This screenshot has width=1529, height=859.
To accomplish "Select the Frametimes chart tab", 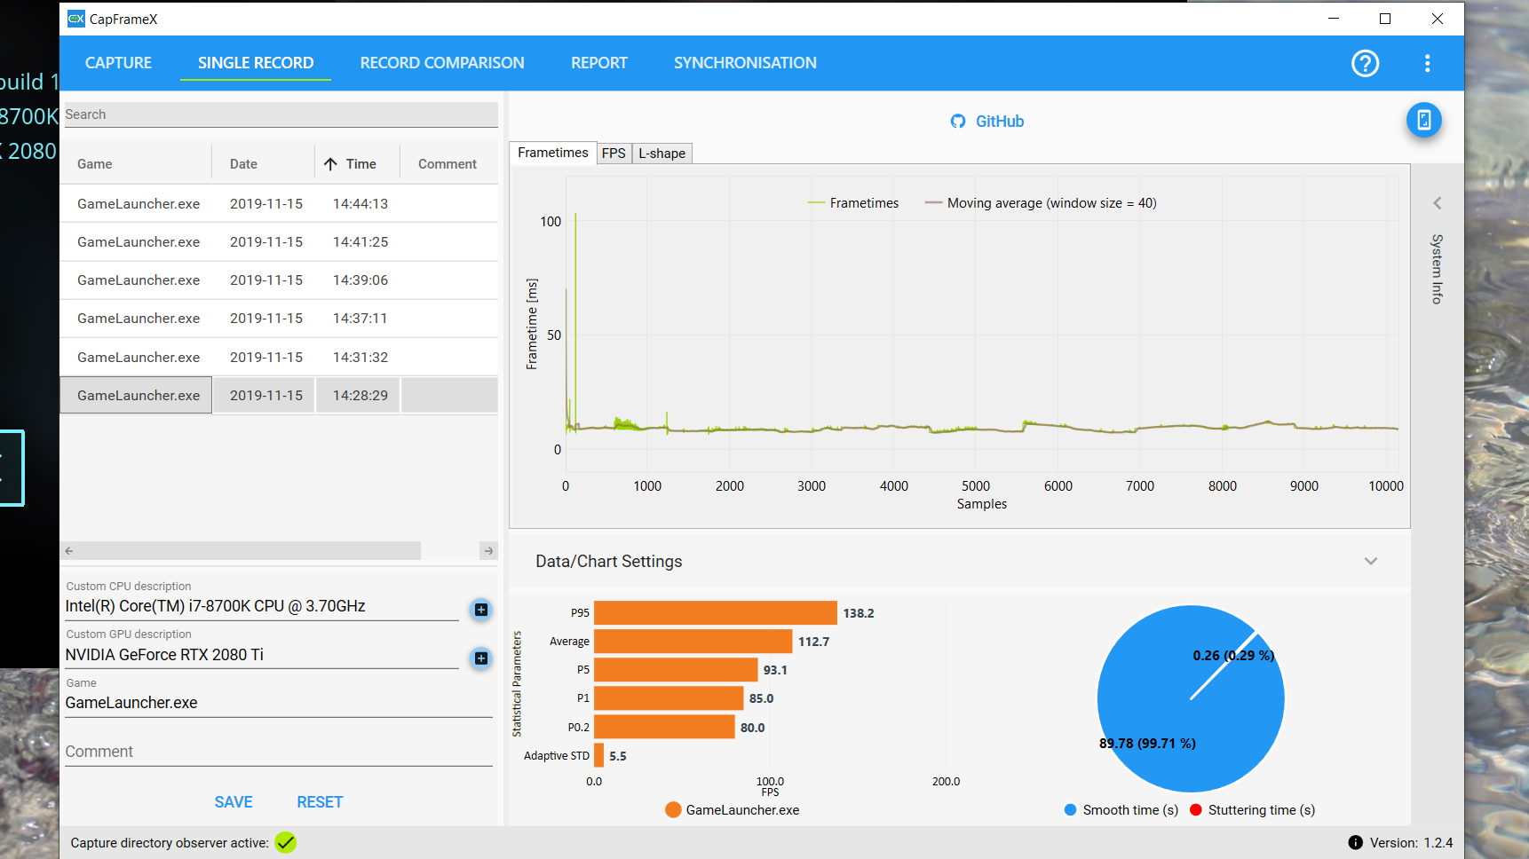I will pos(552,153).
